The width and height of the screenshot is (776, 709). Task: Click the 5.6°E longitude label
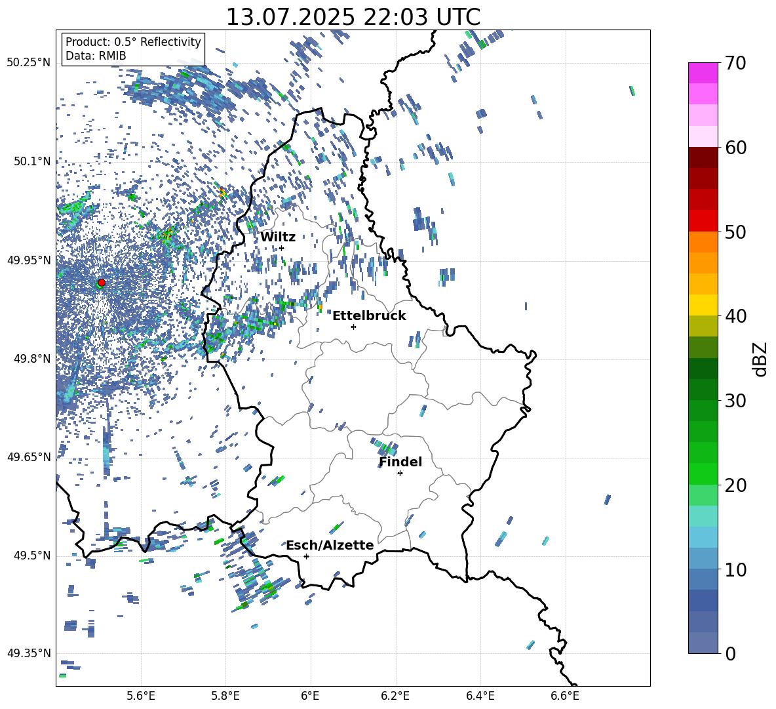pyautogui.click(x=141, y=696)
